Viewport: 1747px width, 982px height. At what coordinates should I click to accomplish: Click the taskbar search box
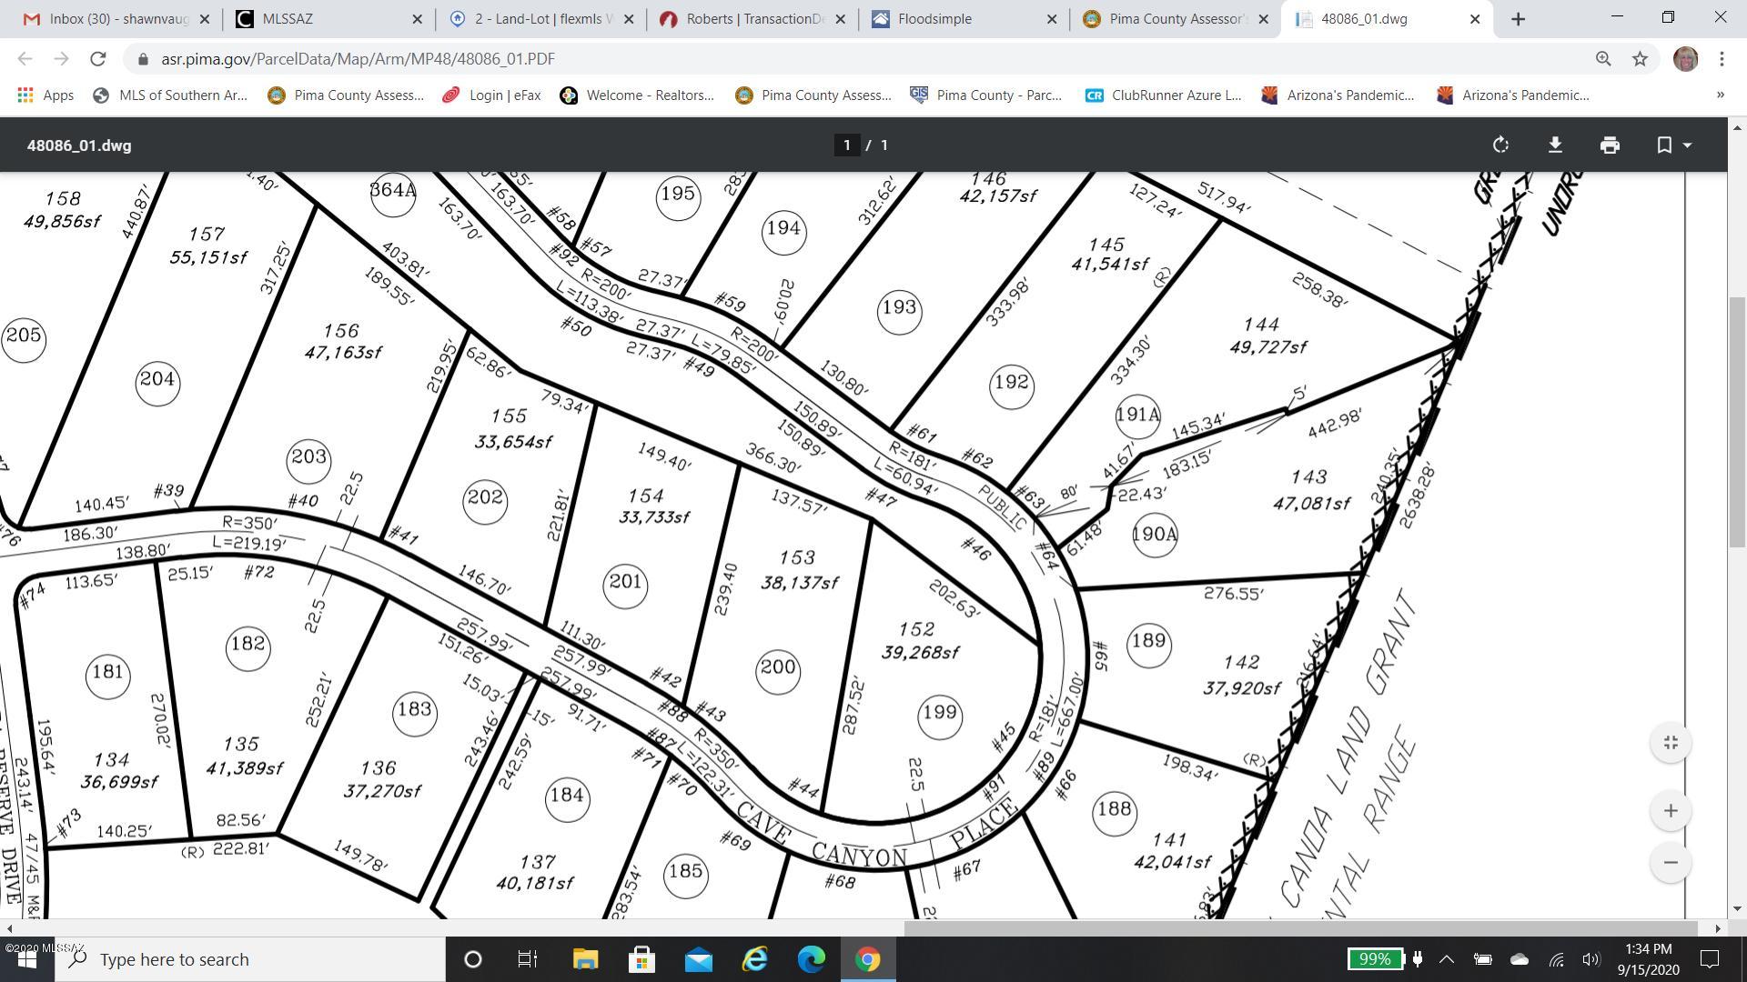tap(250, 959)
